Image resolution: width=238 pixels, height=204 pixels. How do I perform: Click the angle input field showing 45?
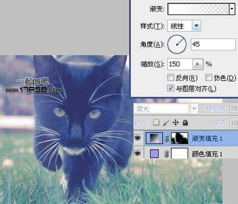tap(213, 44)
